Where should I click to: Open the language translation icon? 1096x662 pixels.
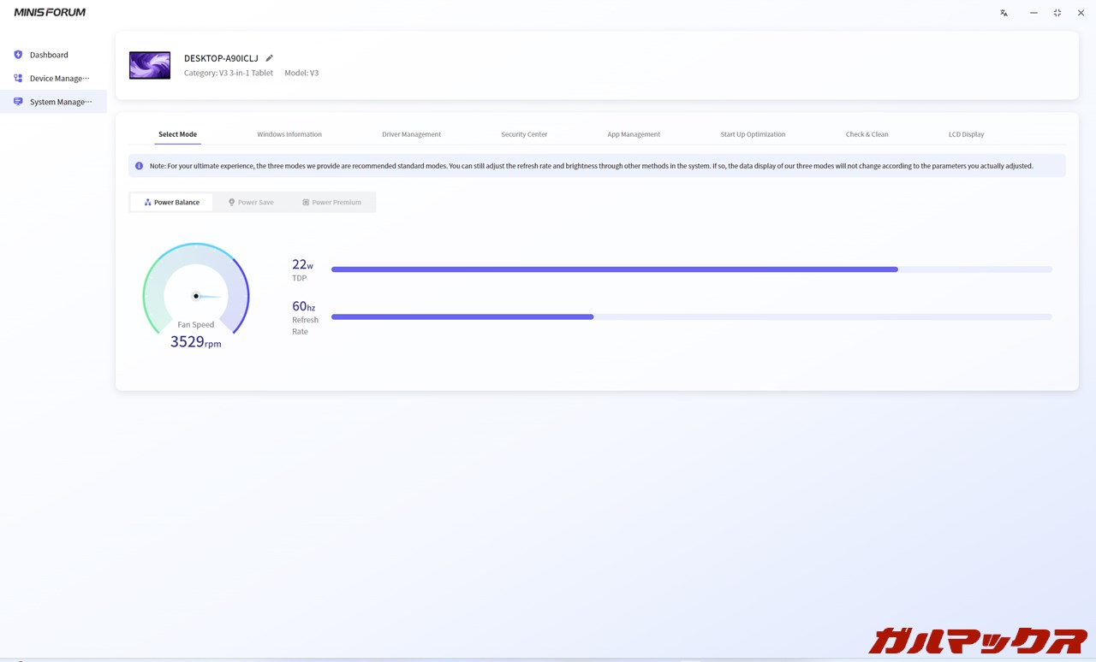tap(1004, 13)
